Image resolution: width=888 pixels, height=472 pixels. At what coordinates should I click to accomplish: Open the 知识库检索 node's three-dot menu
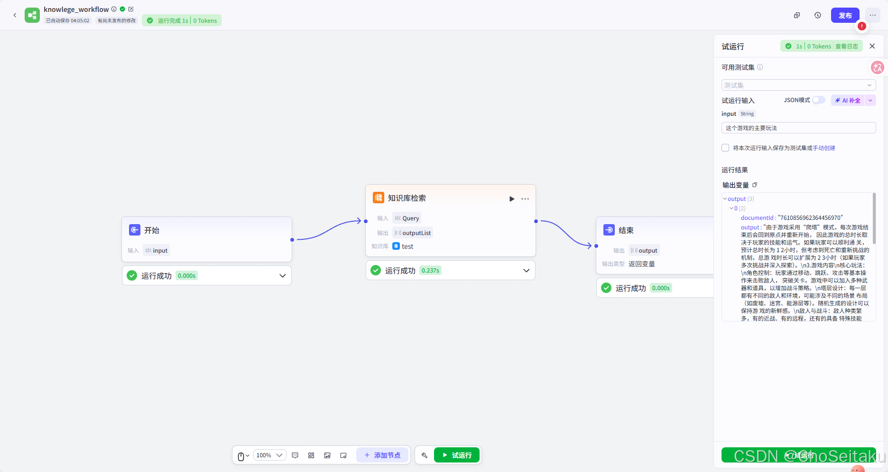(525, 198)
